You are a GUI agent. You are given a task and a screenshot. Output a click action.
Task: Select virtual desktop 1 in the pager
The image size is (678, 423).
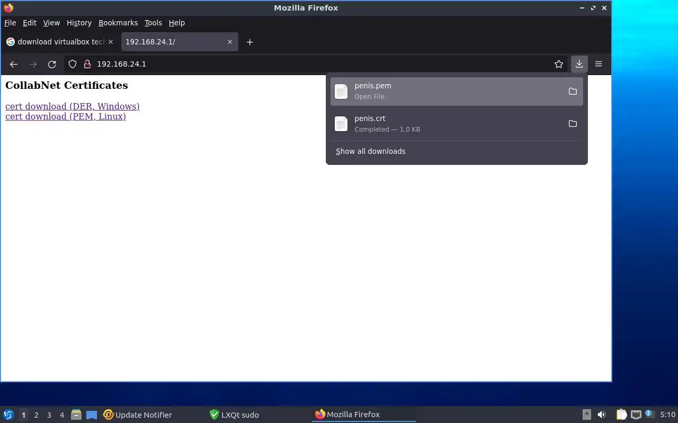coord(23,415)
